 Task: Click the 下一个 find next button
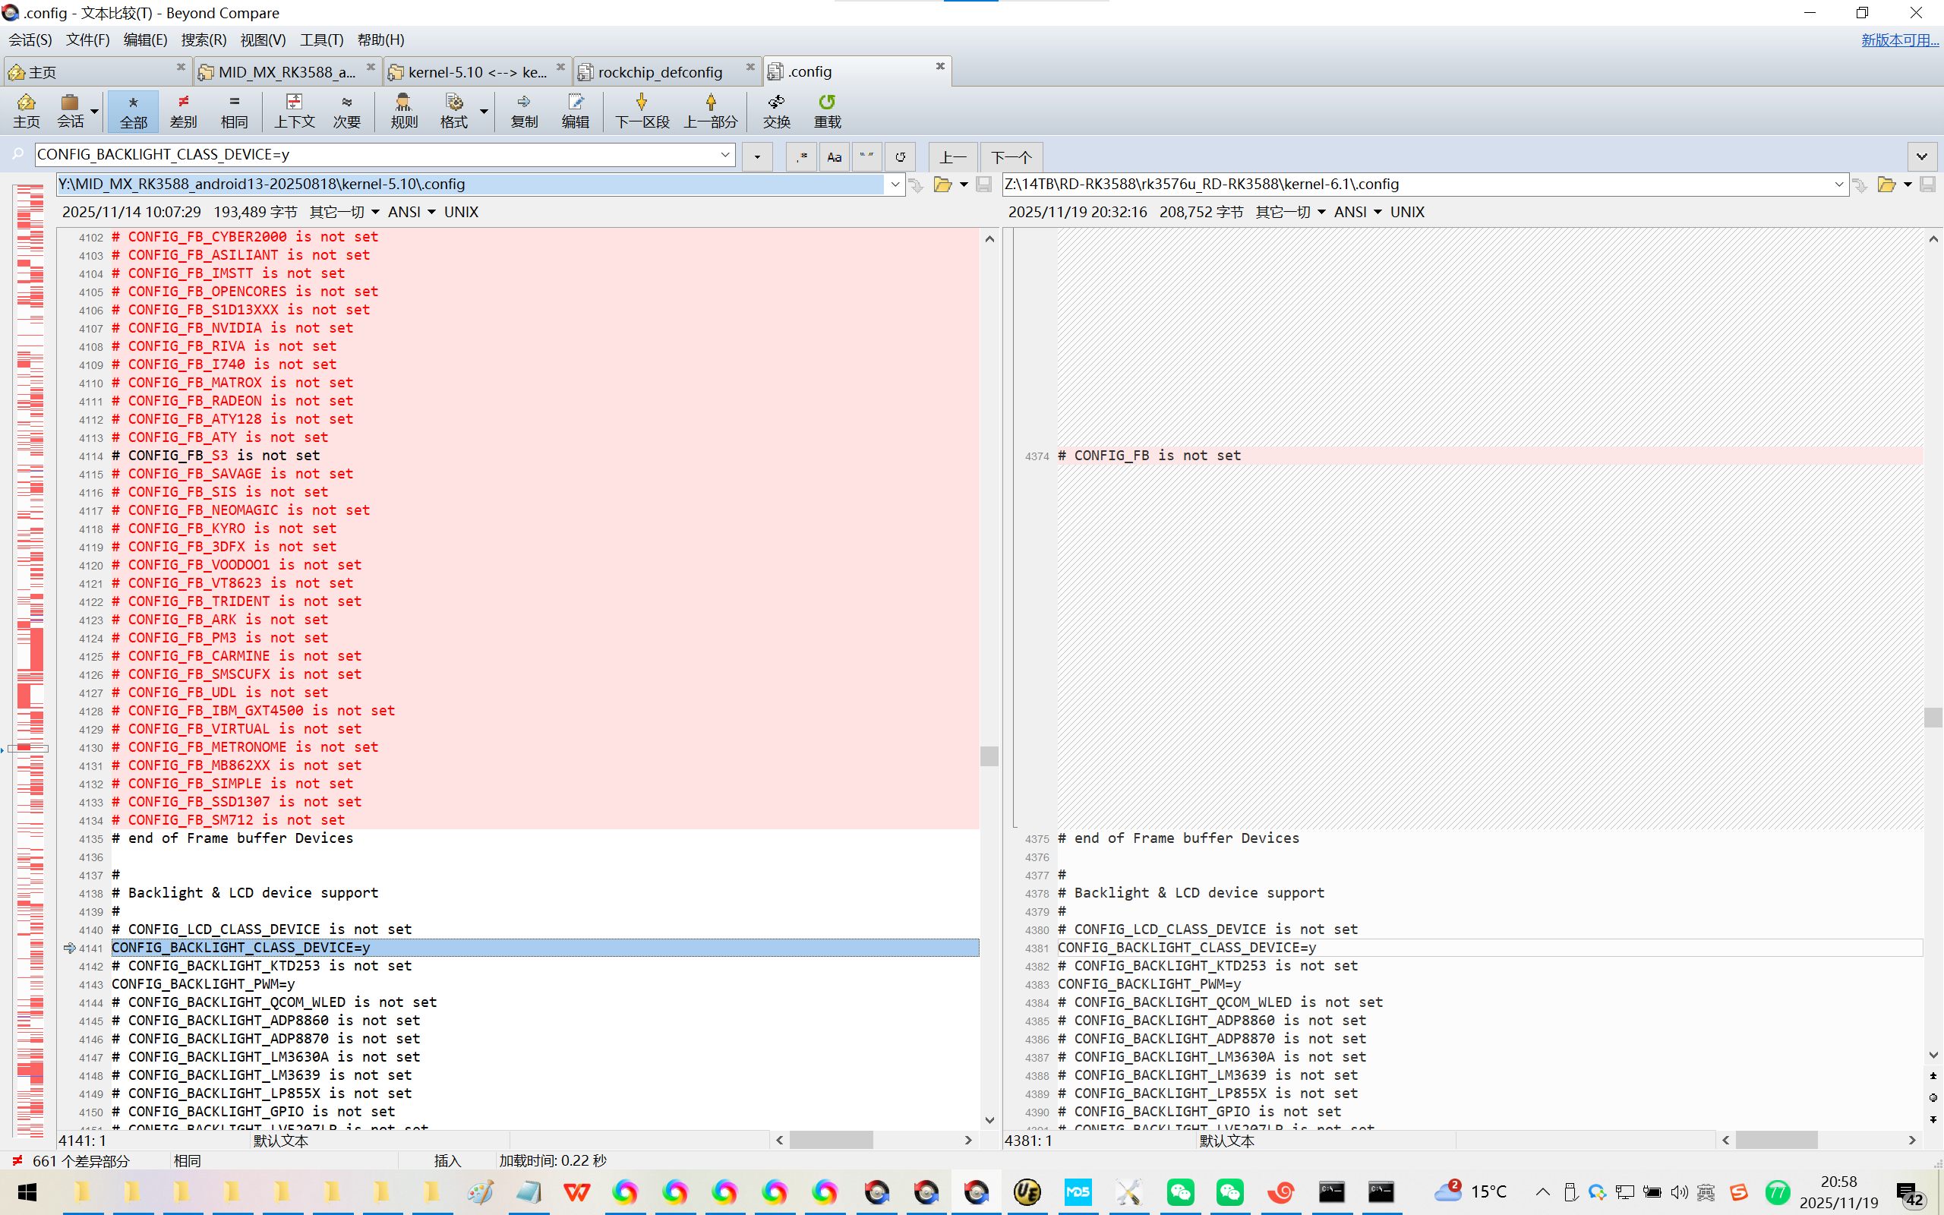click(x=1011, y=156)
